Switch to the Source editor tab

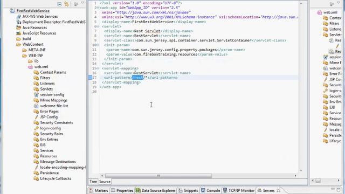(105, 182)
